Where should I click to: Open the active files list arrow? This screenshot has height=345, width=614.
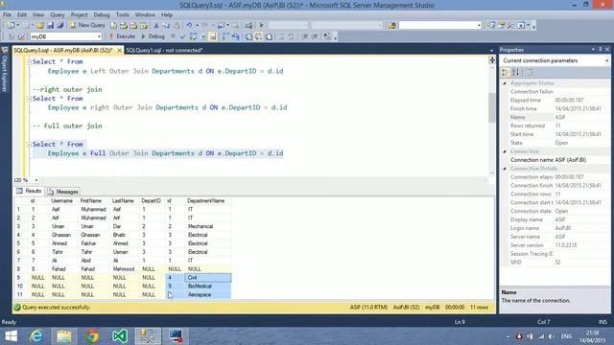(x=491, y=51)
